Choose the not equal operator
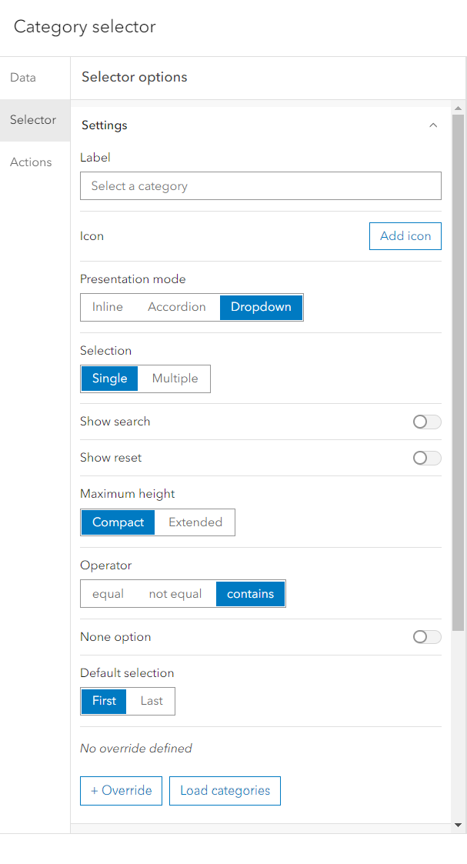Image resolution: width=467 pixels, height=864 pixels. (175, 593)
